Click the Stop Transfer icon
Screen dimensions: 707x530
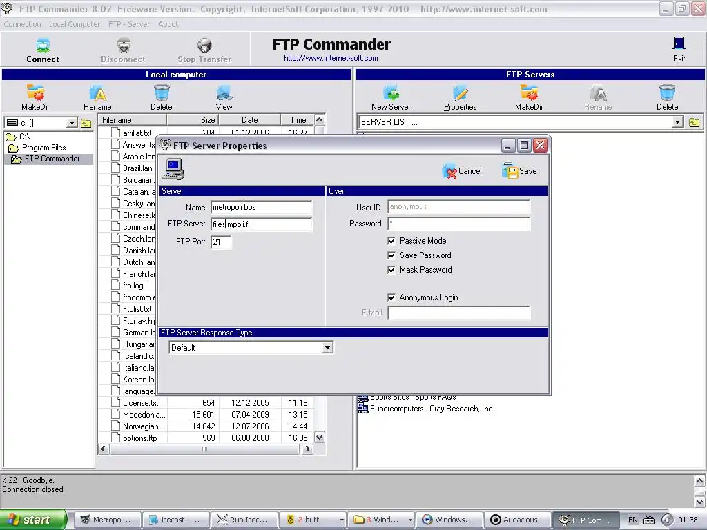coord(204,46)
